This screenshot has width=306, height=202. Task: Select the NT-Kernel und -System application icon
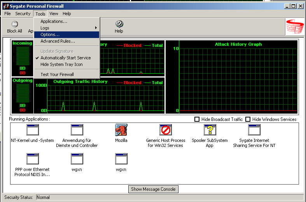[33, 130]
